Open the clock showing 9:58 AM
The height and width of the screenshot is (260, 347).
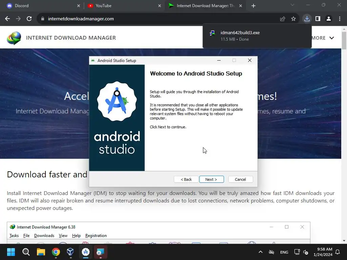(323, 252)
